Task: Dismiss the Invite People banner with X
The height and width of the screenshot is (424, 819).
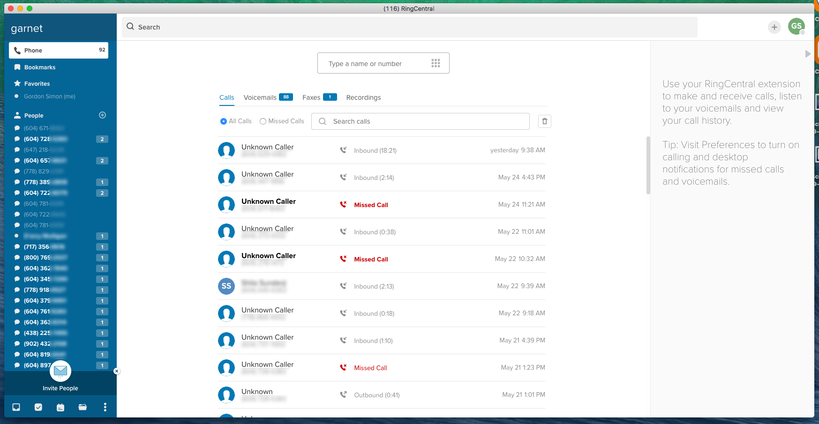Action: coord(117,371)
